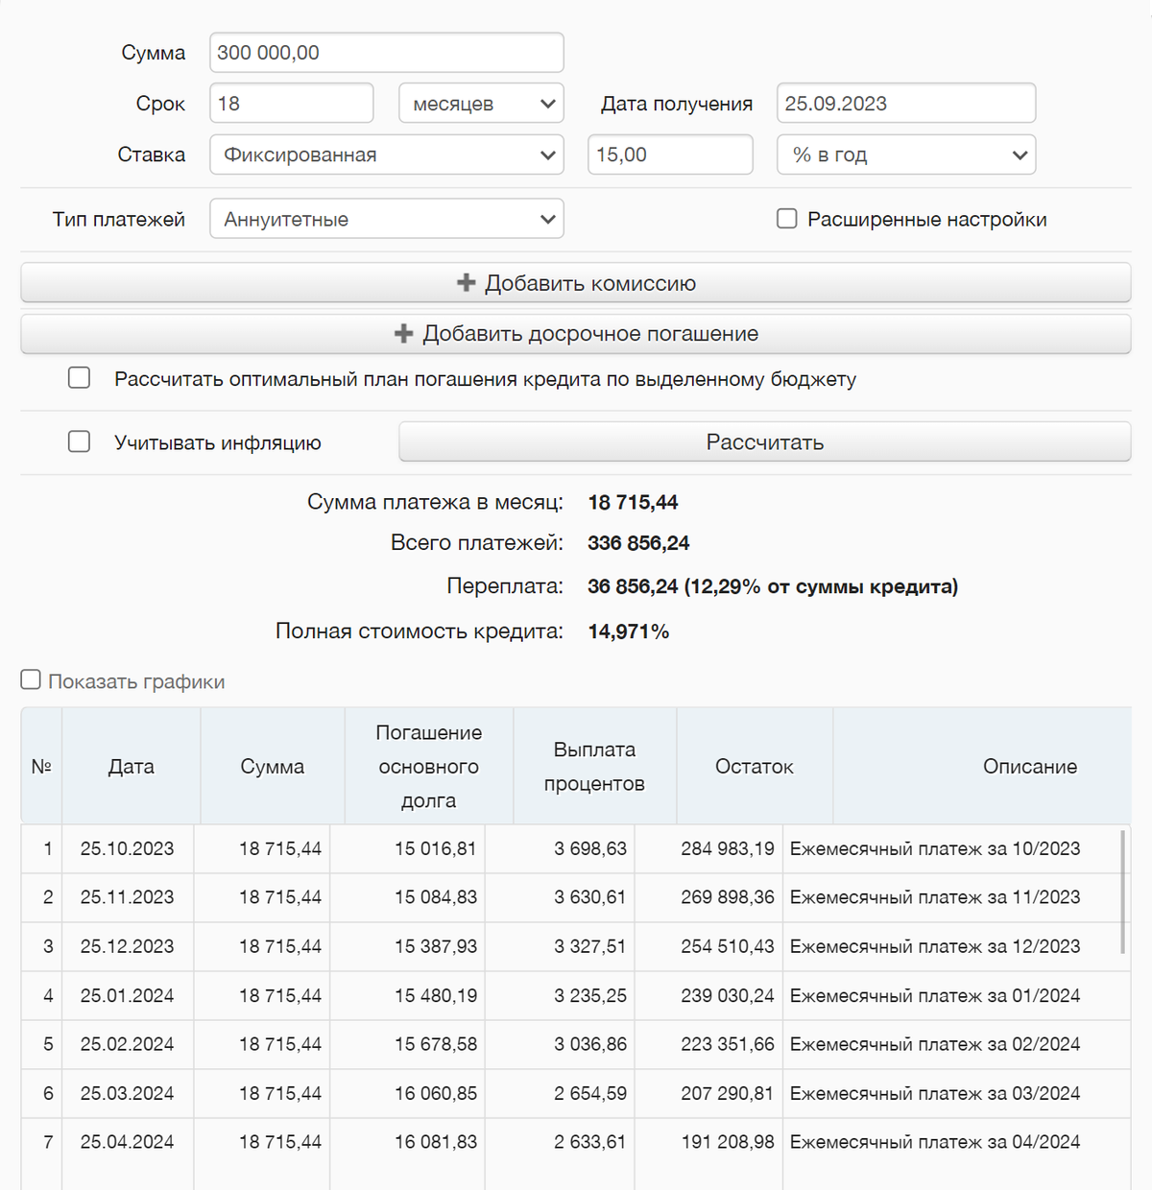Select the 15,00 interest rate field
The width and height of the screenshot is (1152, 1190).
pos(669,155)
